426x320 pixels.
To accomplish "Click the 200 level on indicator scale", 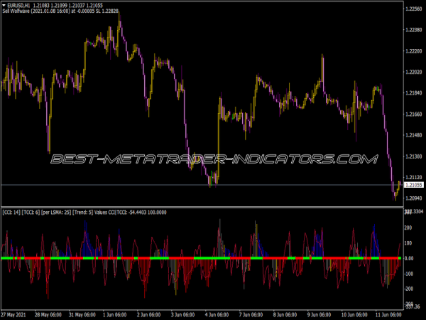I will tap(410, 228).
